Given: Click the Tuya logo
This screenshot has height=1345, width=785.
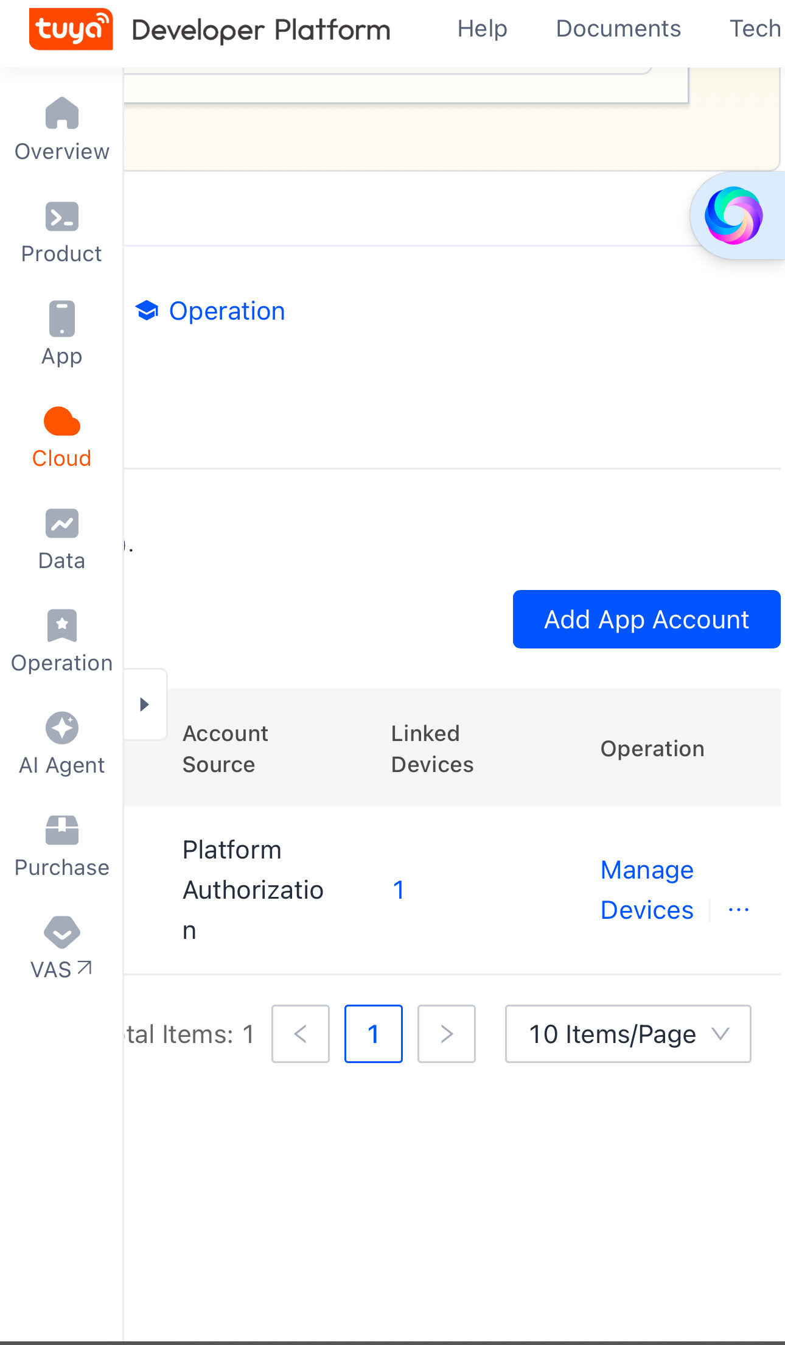Looking at the screenshot, I should click(71, 29).
